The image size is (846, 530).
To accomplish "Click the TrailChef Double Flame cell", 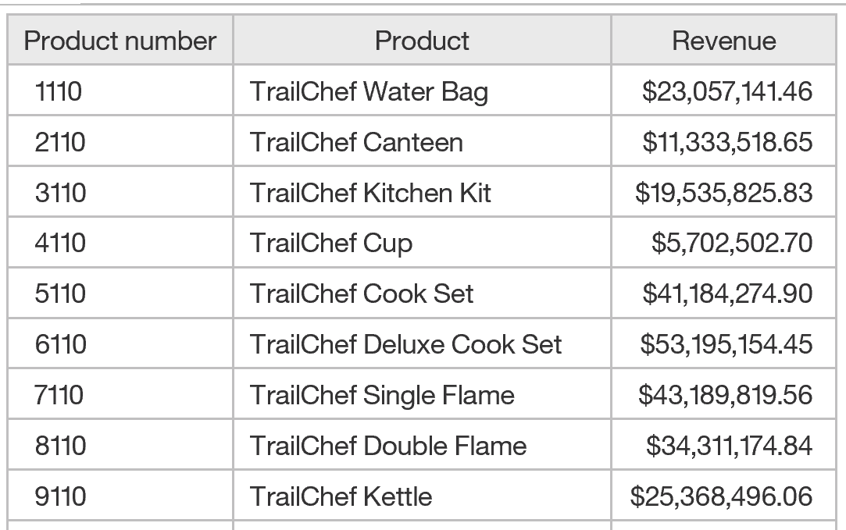I will [x=422, y=446].
